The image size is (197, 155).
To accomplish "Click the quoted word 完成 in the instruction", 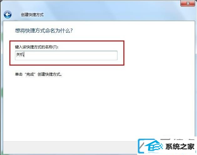I will click(x=30, y=74).
